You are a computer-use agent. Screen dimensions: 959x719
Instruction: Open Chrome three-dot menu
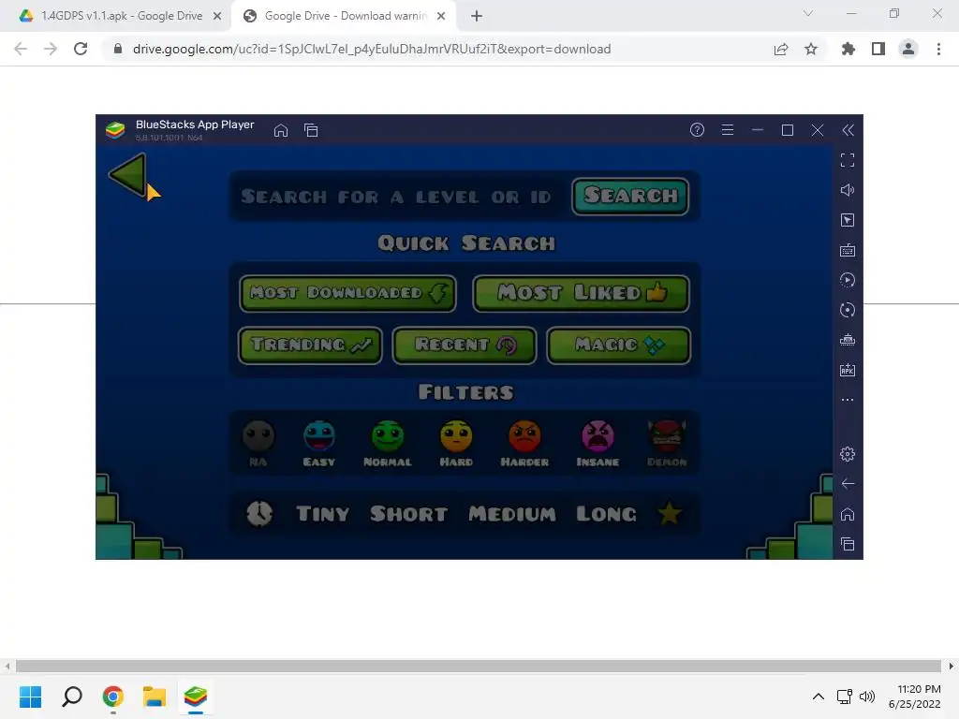938,49
